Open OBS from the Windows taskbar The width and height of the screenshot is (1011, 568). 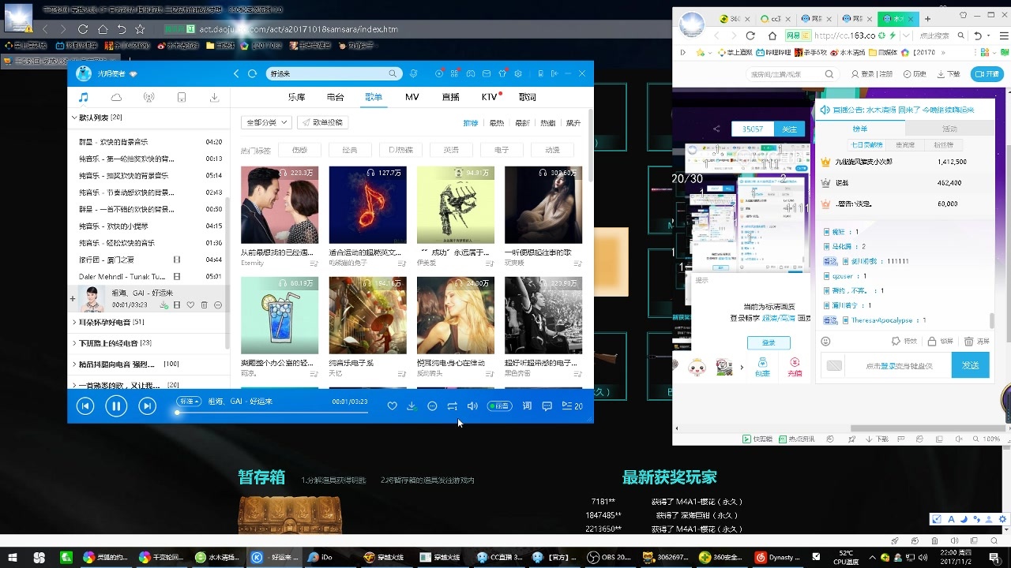click(609, 557)
